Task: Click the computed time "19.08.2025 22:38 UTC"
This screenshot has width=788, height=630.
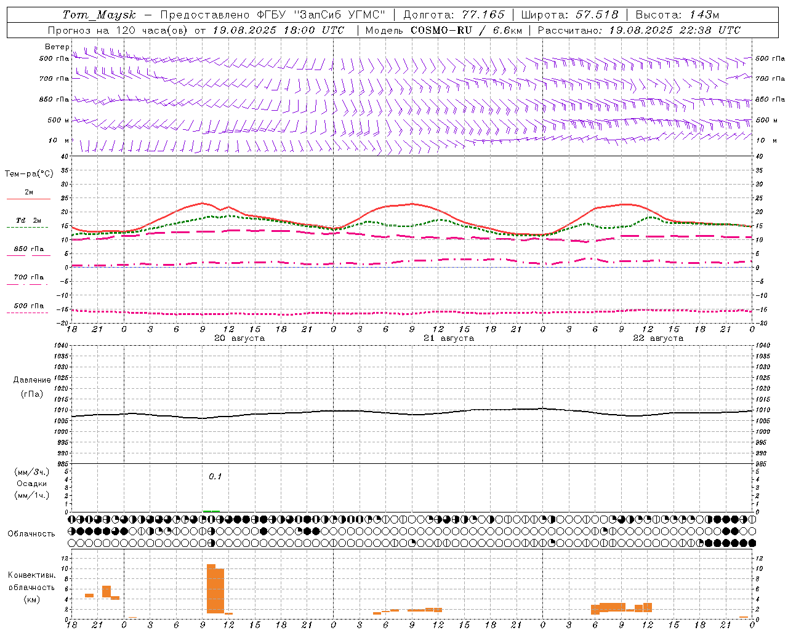Action: point(675,30)
